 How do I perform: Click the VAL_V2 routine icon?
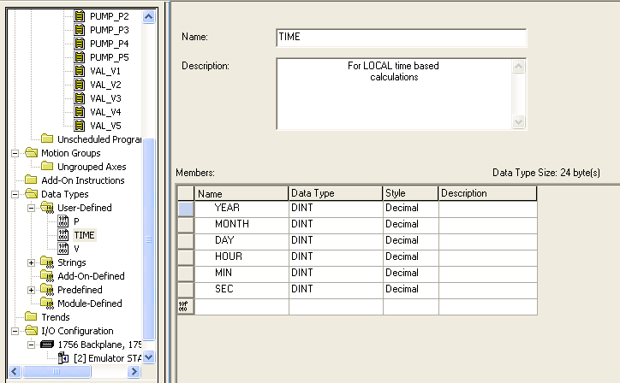click(x=80, y=85)
